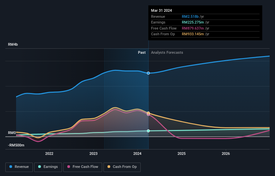Click the RM225.275m earnings value
Image resolution: width=275 pixels, height=176 pixels.
[x=193, y=22]
